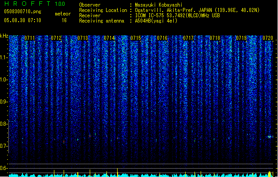Click the 0715 time marker
This screenshot has width=278, height=177.
[136, 38]
